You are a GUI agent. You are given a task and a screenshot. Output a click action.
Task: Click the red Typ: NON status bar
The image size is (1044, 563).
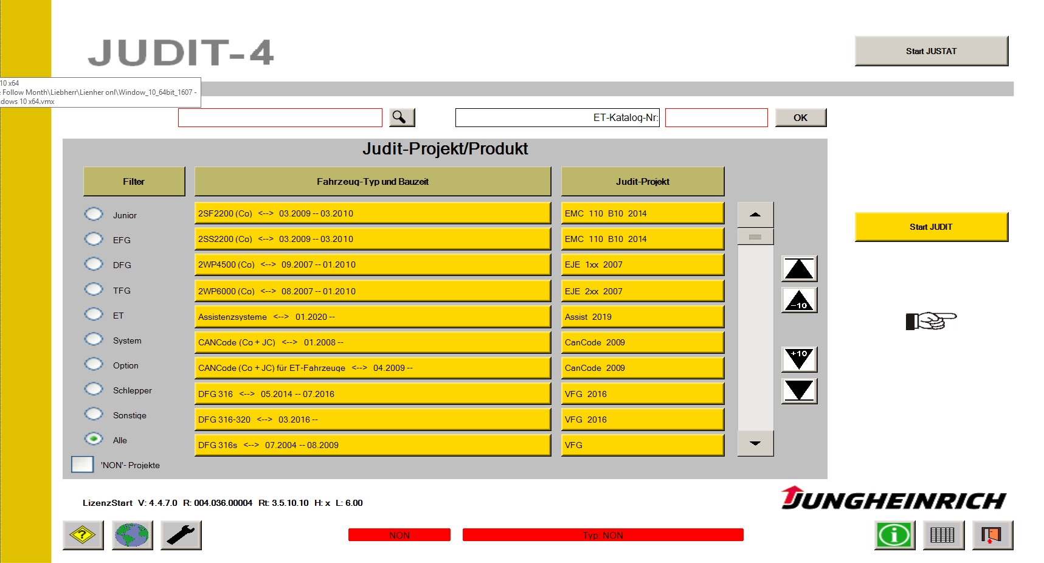[603, 535]
